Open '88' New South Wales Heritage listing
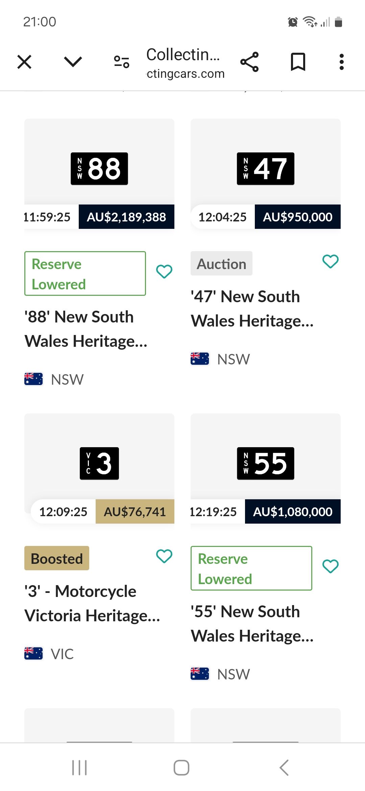365x791 pixels. pos(86,329)
